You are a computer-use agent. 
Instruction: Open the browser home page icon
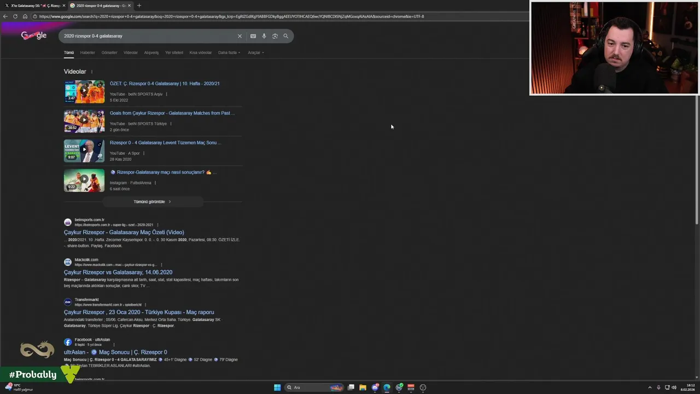pos(25,16)
